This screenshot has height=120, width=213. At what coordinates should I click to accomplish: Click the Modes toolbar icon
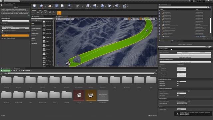pyautogui.click(x=50, y=6)
